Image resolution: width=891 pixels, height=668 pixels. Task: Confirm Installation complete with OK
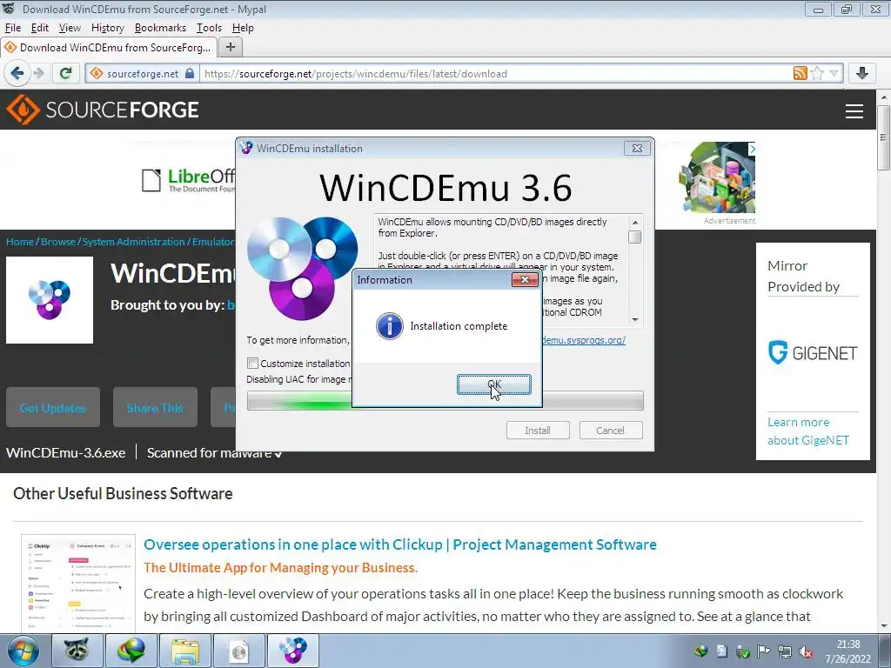pos(494,384)
